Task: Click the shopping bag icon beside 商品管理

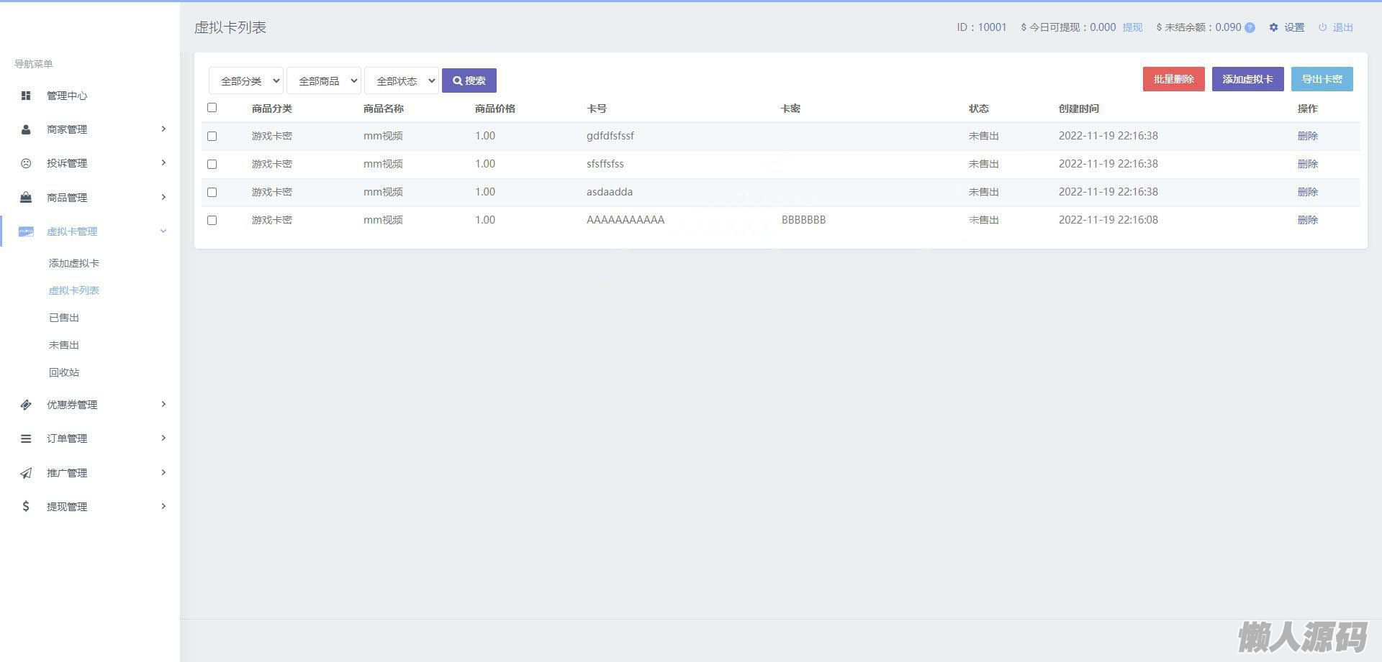Action: click(26, 198)
